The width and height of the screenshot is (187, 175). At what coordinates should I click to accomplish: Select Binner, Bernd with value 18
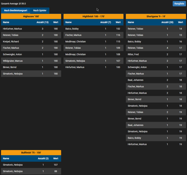click(156, 99)
